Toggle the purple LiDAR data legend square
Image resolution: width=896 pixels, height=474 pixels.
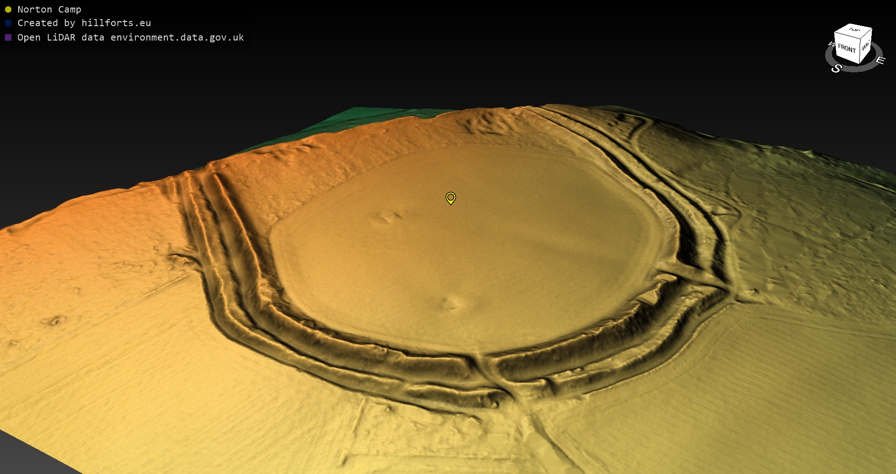click(8, 37)
